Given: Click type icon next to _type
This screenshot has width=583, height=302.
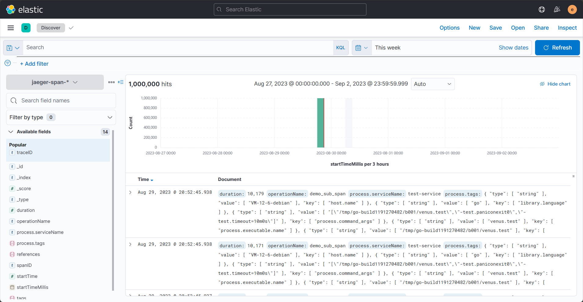Looking at the screenshot, I should tap(12, 200).
